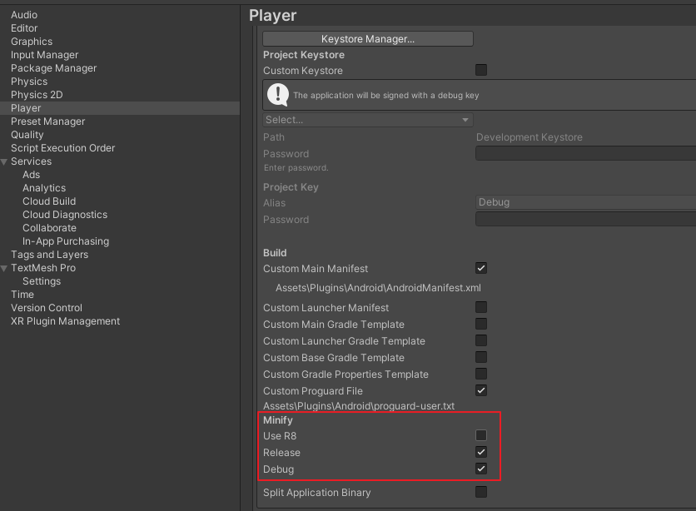Disable Minify Debug option
Image resolution: width=696 pixels, height=511 pixels.
click(x=481, y=469)
